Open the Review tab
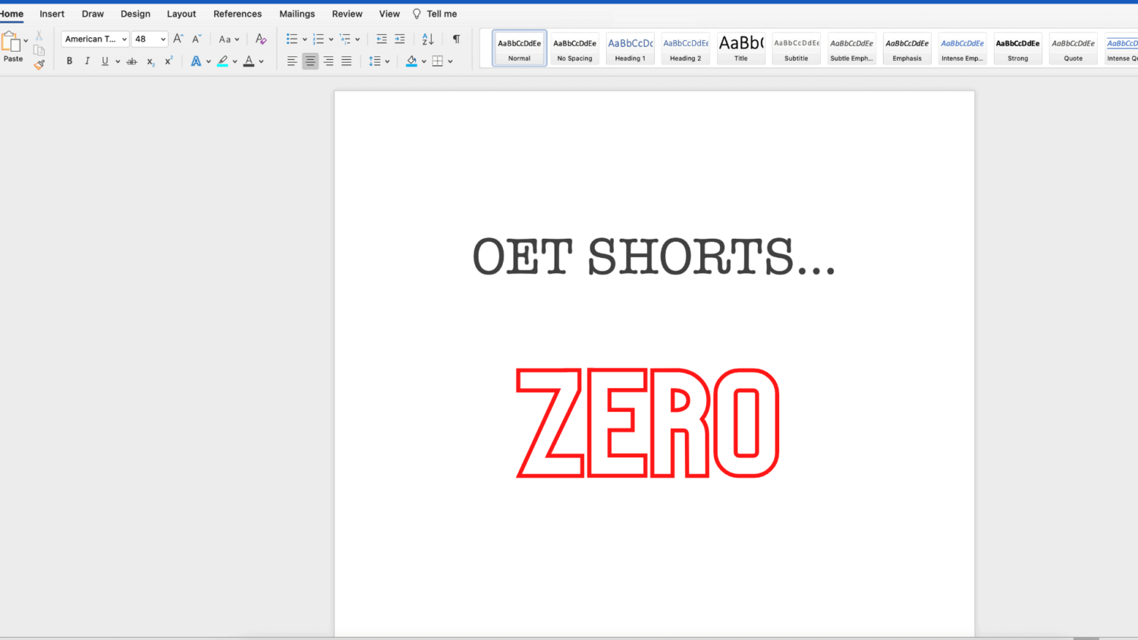Image resolution: width=1138 pixels, height=640 pixels. (x=347, y=14)
